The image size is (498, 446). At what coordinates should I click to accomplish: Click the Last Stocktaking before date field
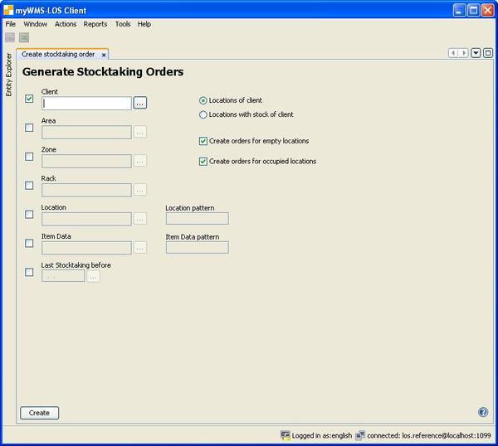coord(63,276)
